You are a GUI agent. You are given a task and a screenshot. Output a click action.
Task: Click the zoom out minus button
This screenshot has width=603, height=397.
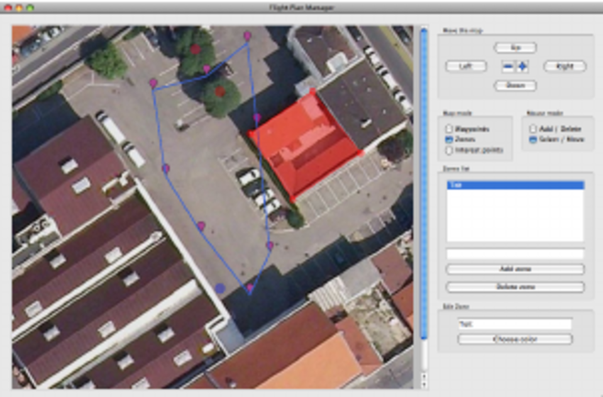click(508, 67)
